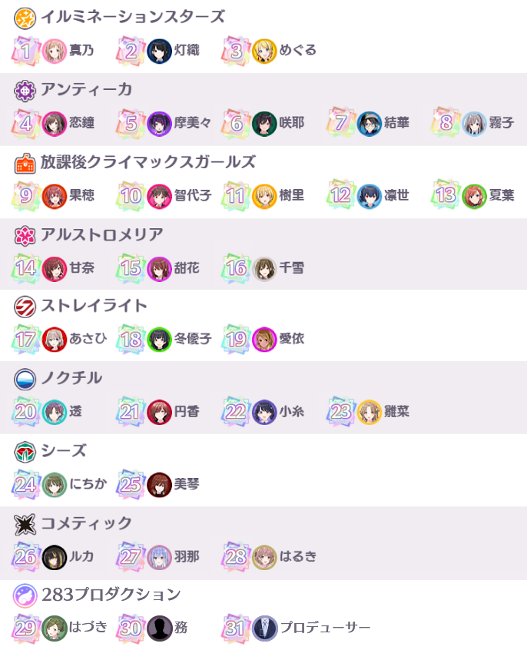Select the silhouette avatar next to 務
The width and height of the screenshot is (527, 650).
click(x=159, y=628)
